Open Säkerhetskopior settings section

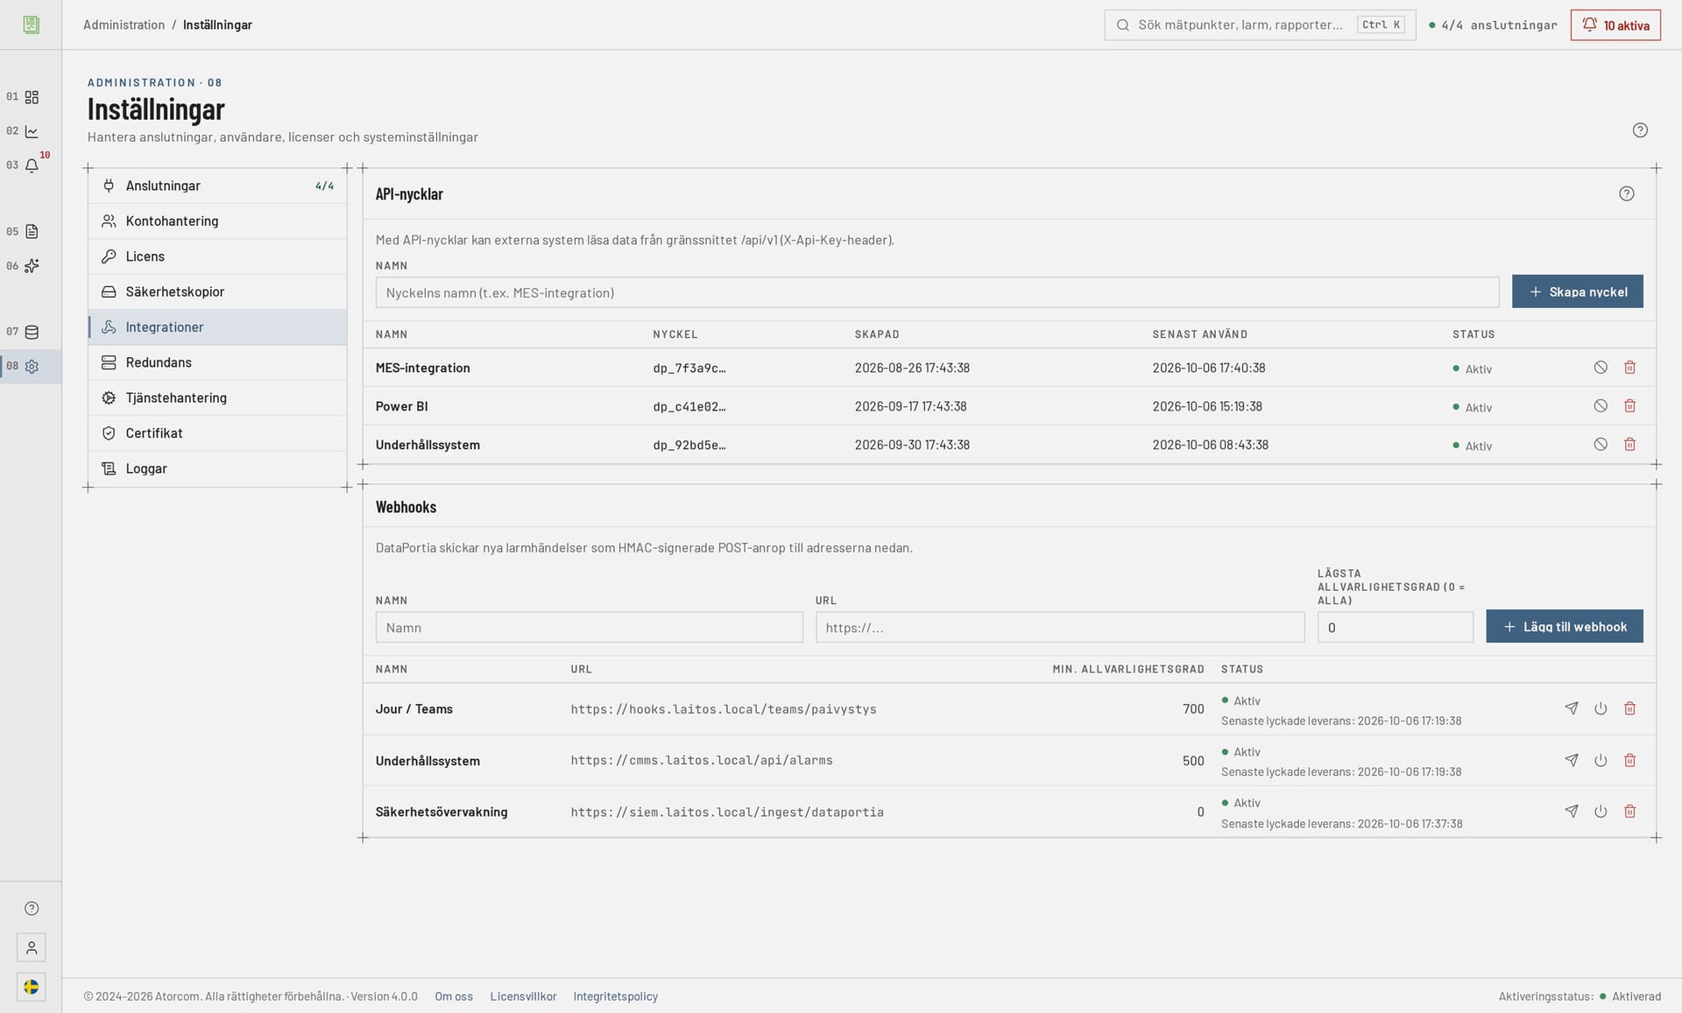(217, 292)
